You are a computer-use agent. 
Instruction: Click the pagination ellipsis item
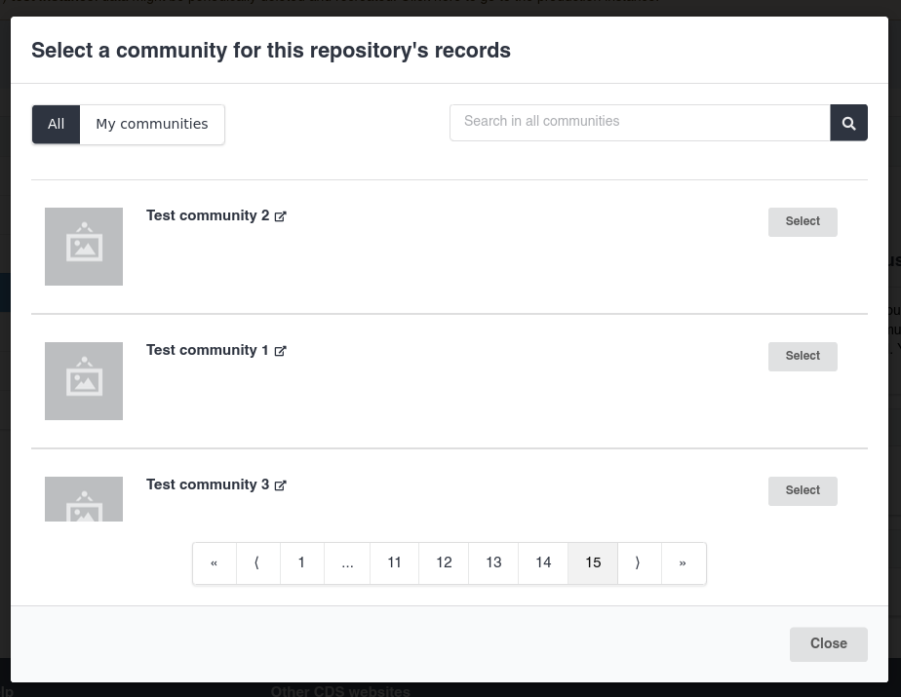point(347,563)
